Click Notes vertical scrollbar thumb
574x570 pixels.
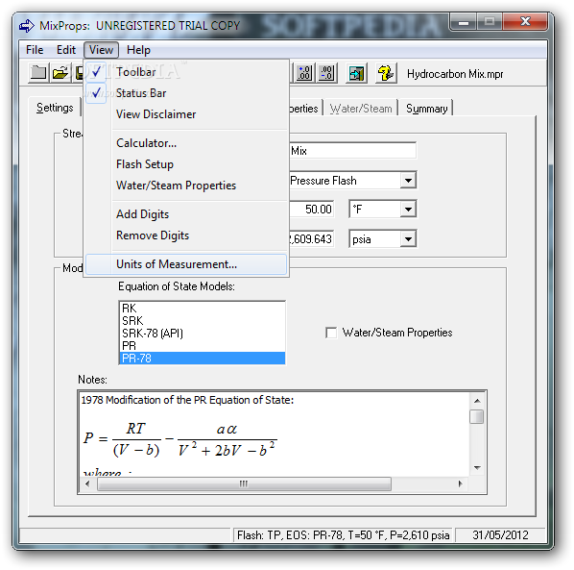coord(477,417)
